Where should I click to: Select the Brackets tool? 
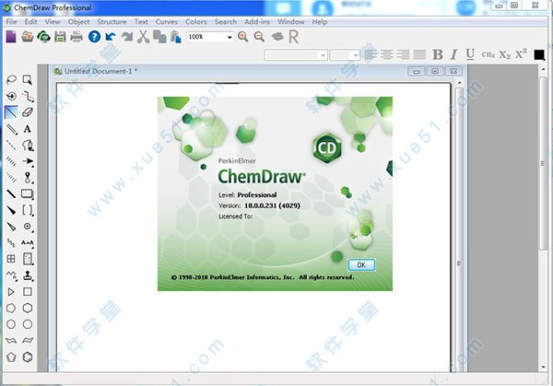(x=28, y=210)
